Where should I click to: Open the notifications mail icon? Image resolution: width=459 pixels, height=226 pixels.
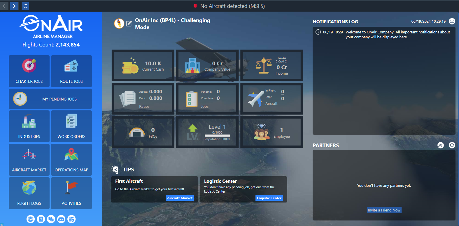(x=452, y=21)
